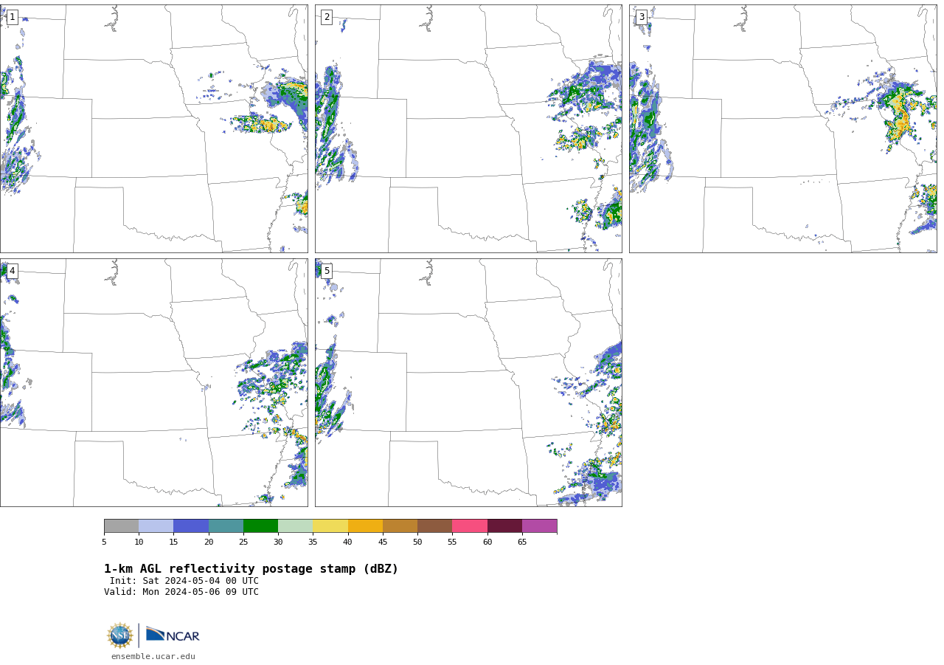Click the panel number 1 label
The width and height of the screenshot is (944, 665).
pyautogui.click(x=12, y=17)
